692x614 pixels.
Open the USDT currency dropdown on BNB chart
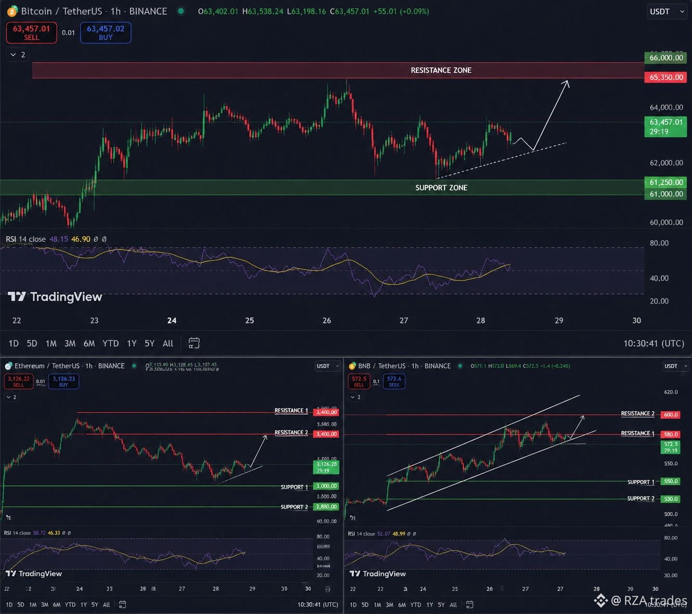[675, 366]
